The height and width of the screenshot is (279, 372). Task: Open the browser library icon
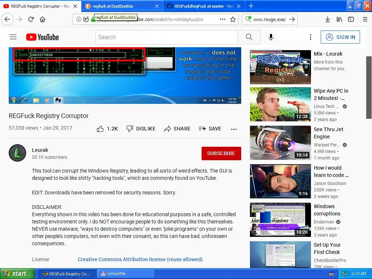(x=339, y=19)
